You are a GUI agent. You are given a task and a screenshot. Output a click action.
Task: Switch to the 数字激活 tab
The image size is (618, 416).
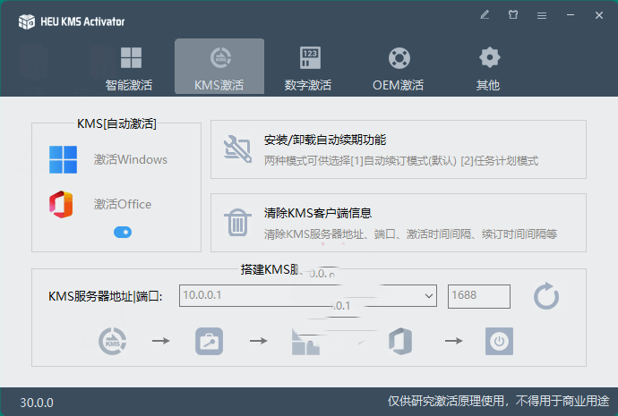pyautogui.click(x=309, y=67)
